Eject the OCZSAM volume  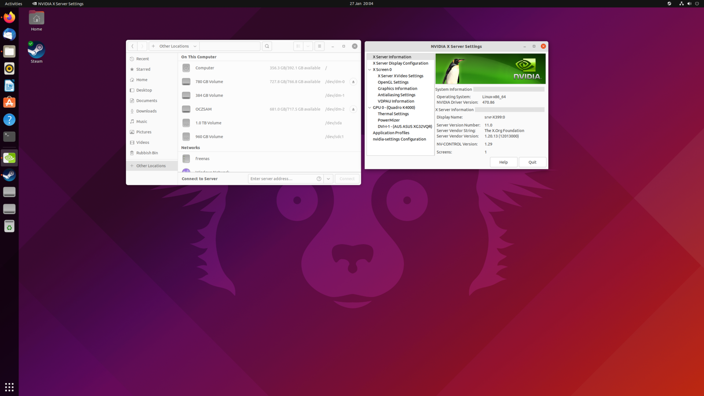pos(353,109)
